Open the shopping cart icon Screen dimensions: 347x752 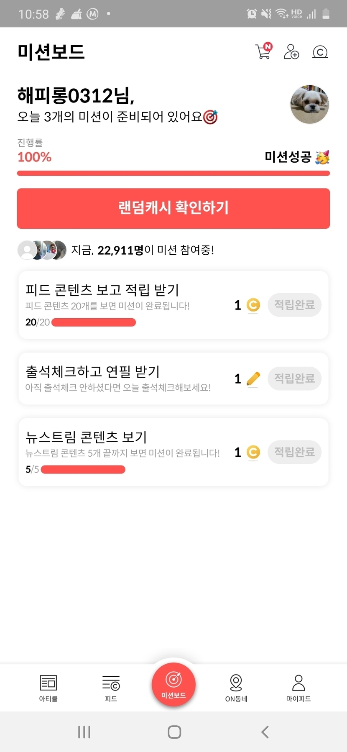(x=263, y=51)
